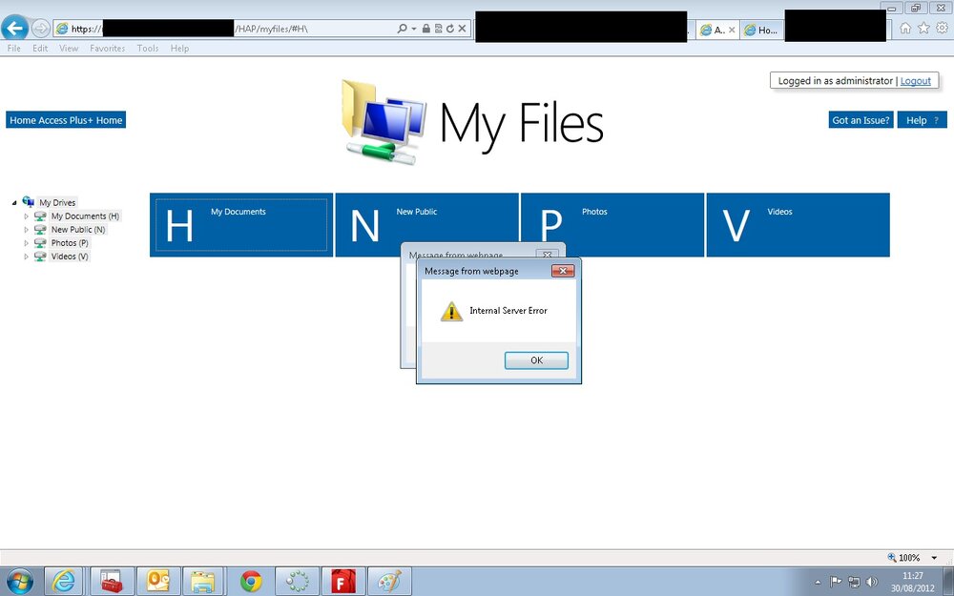This screenshot has height=596, width=954.
Task: Click the search magnifier in address bar
Action: [402, 29]
